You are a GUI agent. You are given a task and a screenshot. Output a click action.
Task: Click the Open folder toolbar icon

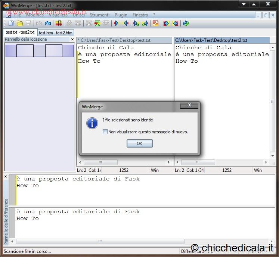20,24
